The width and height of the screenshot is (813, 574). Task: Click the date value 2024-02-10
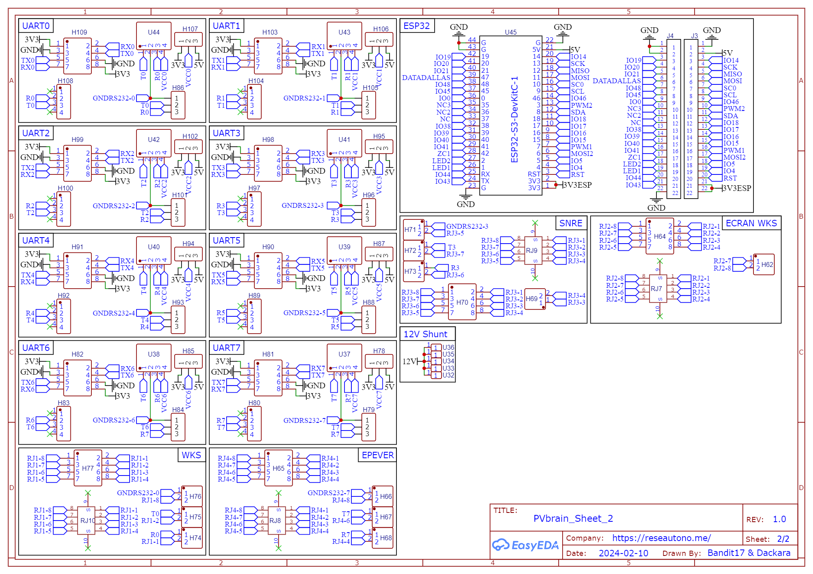pos(623,553)
